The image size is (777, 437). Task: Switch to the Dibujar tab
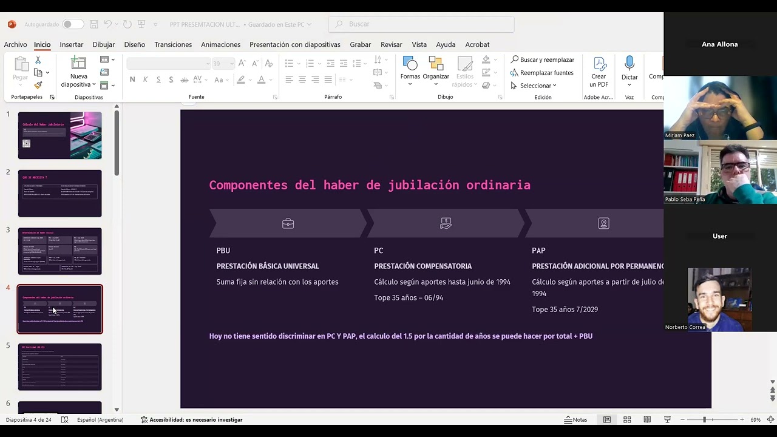coord(104,44)
